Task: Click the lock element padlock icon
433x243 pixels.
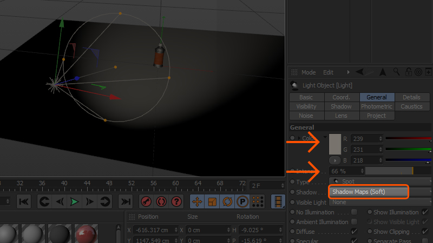Action: [x=409, y=72]
